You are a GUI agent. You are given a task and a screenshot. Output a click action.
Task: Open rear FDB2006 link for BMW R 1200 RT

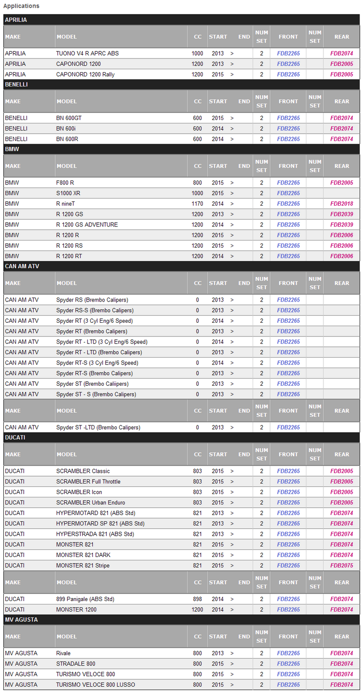click(x=342, y=256)
